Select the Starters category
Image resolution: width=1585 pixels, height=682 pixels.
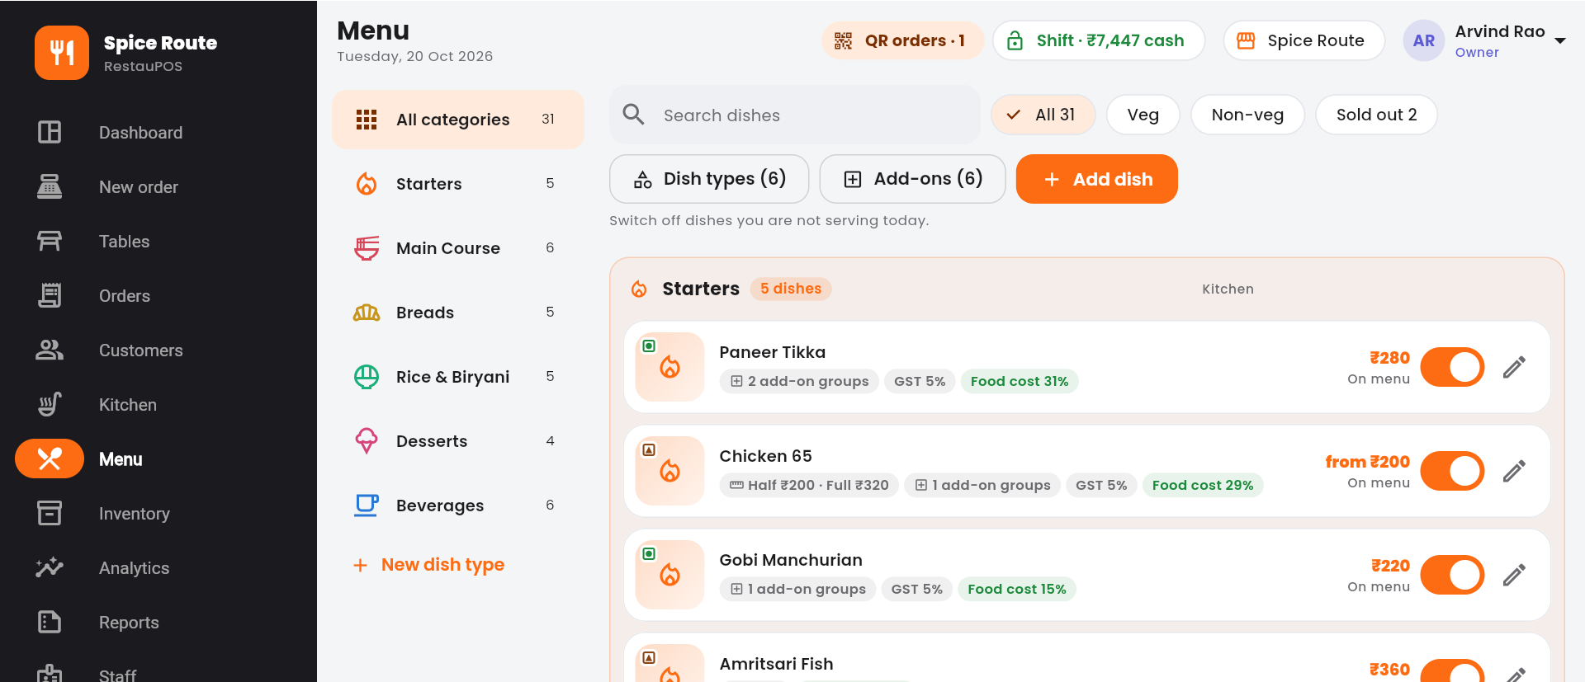458,184
